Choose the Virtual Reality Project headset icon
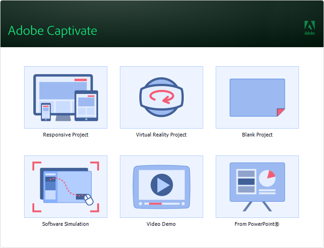The width and height of the screenshot is (324, 248). 162,97
